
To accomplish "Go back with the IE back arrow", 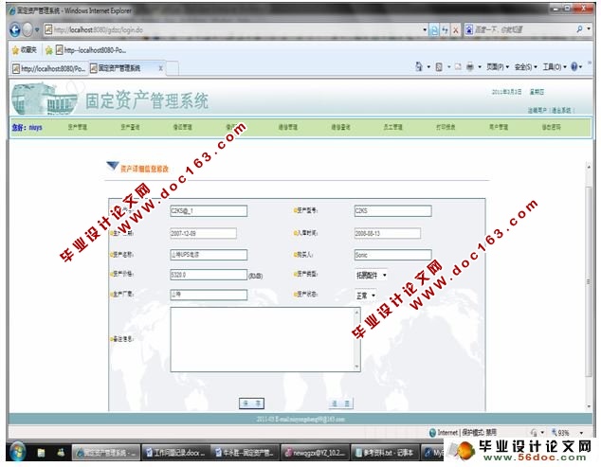I will tap(15, 29).
